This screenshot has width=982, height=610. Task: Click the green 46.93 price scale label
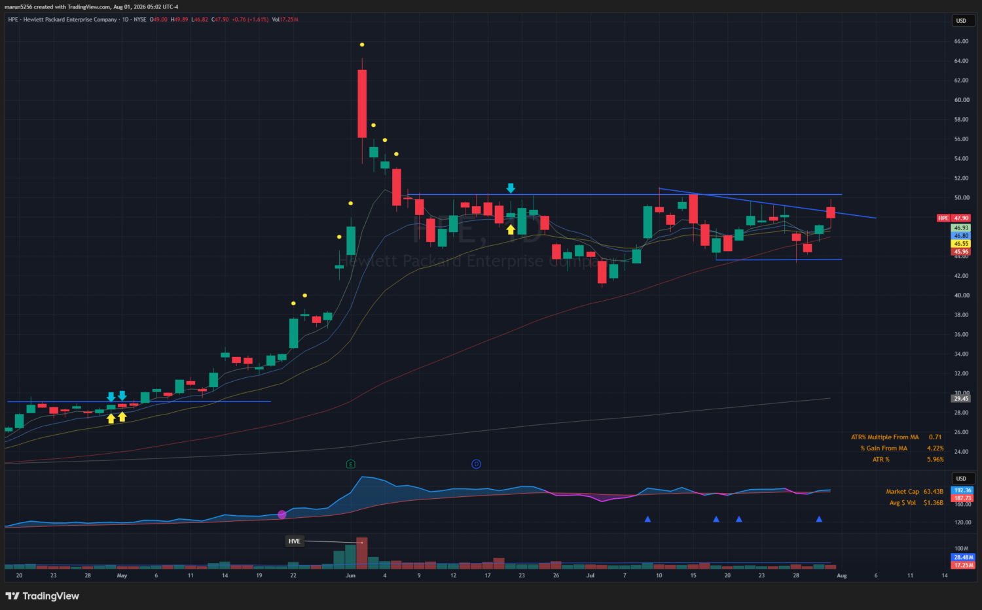coord(961,228)
